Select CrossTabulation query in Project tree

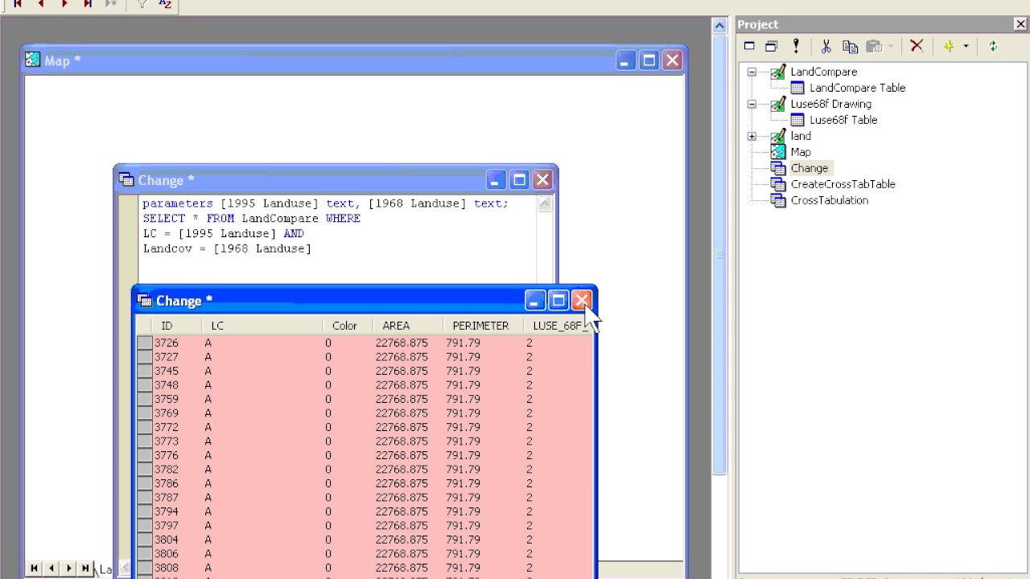pyautogui.click(x=829, y=200)
